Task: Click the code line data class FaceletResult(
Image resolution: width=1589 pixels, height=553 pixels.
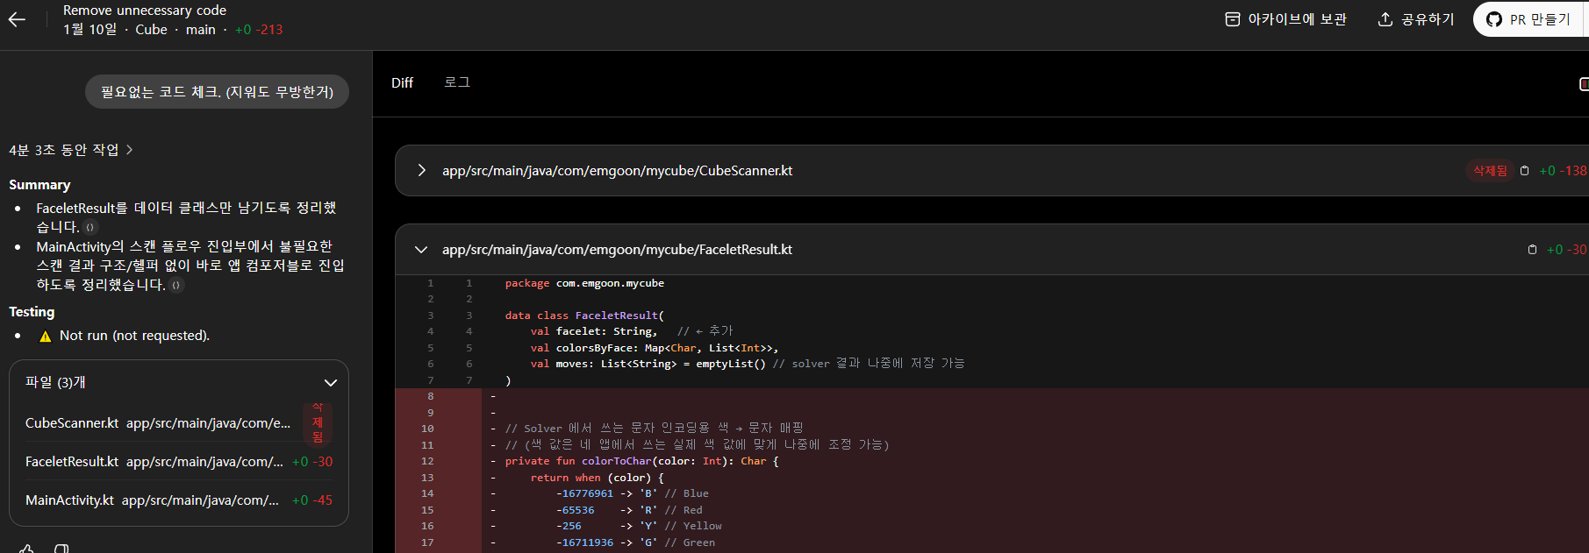Action: pos(584,315)
